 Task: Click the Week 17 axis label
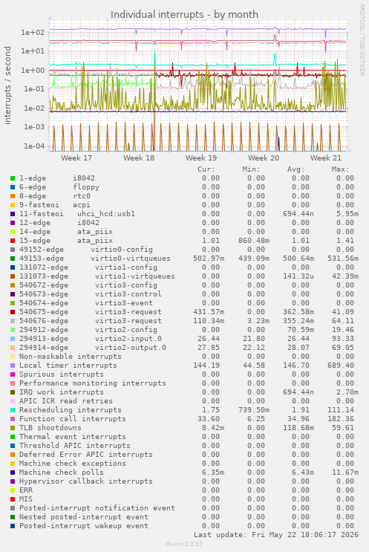(x=76, y=158)
